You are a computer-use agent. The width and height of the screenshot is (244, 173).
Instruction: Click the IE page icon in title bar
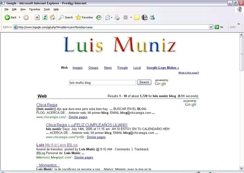(x=2, y=3)
